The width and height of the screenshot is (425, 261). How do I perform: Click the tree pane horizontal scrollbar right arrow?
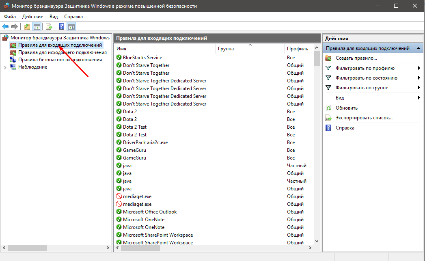tap(108, 248)
